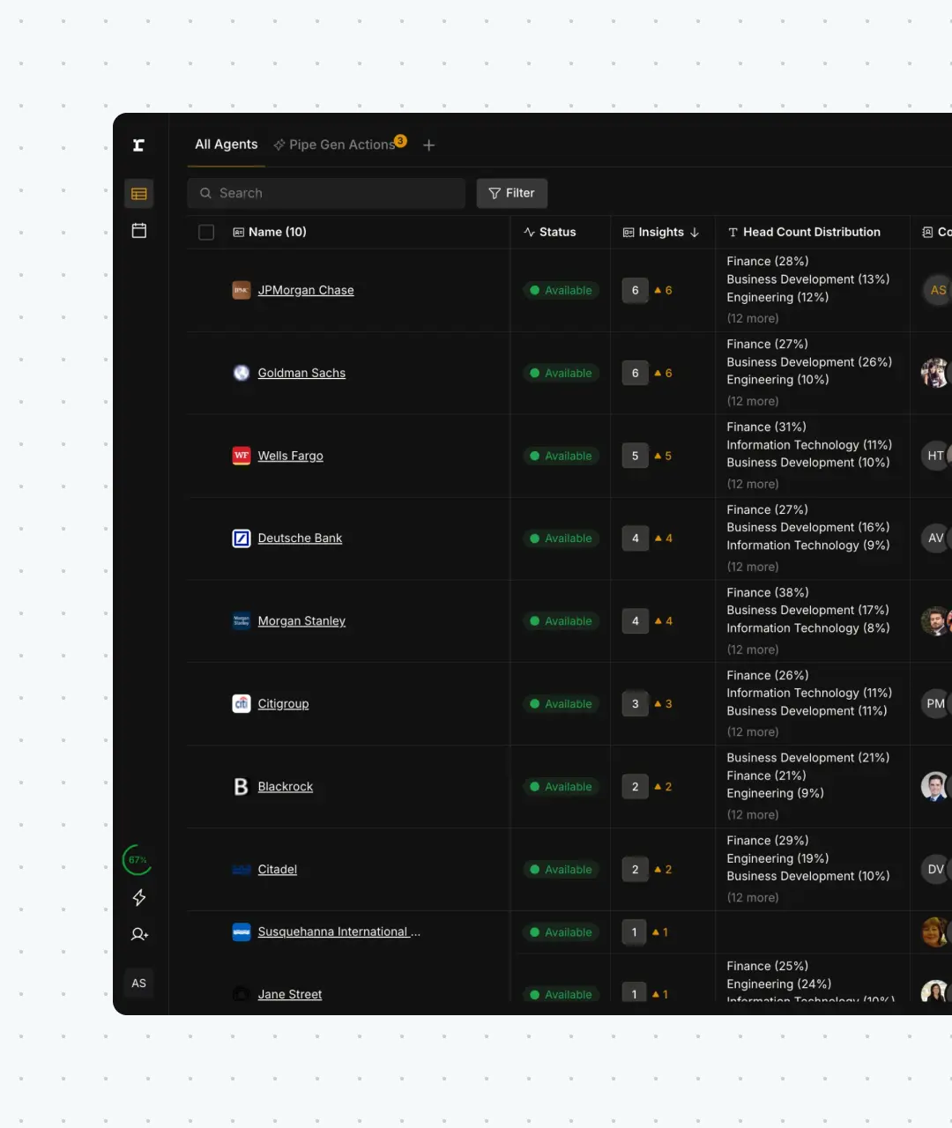952x1128 pixels.
Task: Expand (12 more) for Morgan Stanley
Action: [753, 649]
